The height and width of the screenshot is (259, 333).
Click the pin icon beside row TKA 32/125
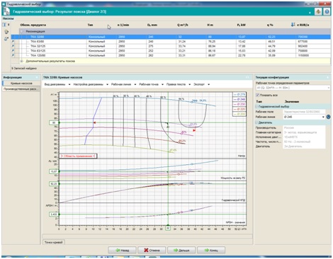pos(13,46)
